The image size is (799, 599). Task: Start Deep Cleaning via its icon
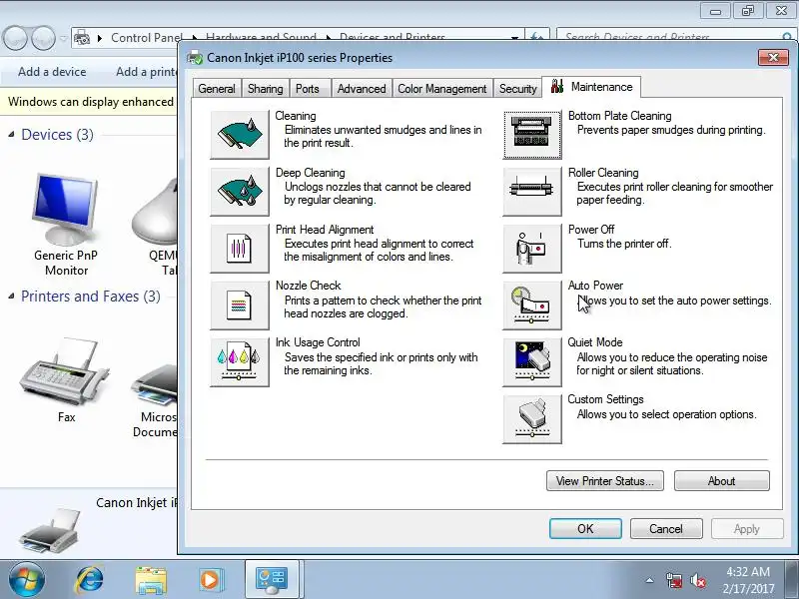(x=240, y=192)
